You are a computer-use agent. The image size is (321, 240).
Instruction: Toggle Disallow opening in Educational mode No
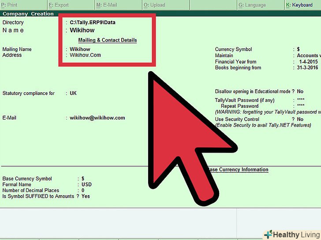300,91
